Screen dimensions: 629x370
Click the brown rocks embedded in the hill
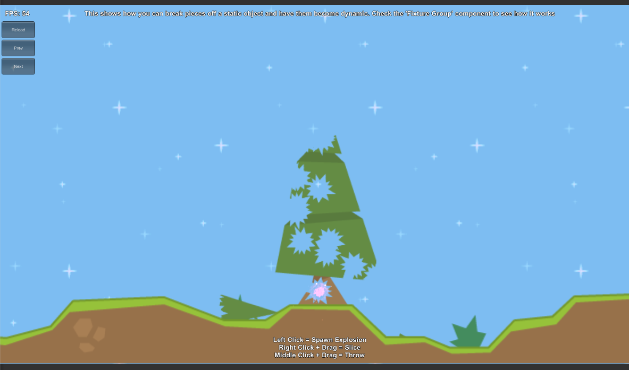[x=89, y=335]
